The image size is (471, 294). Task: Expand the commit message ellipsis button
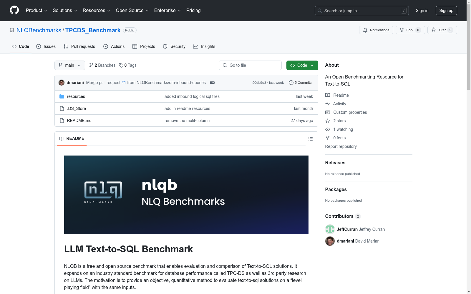pyautogui.click(x=212, y=83)
